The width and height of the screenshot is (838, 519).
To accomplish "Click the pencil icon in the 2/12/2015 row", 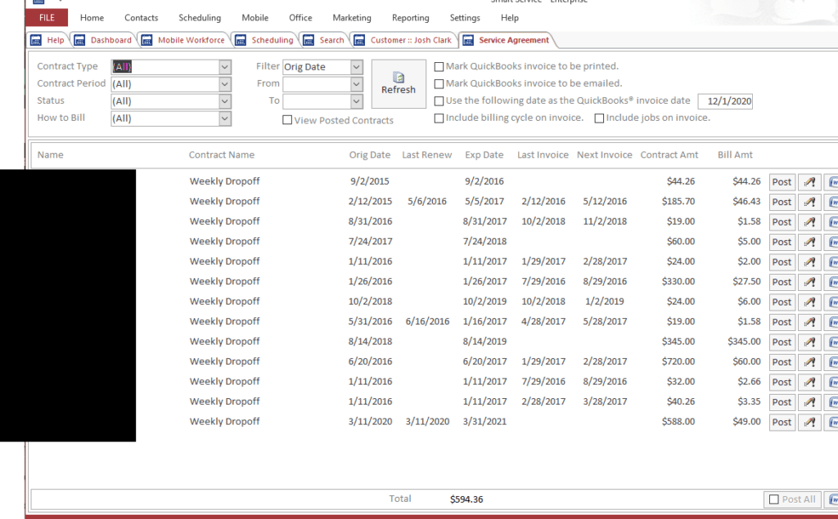I will coord(809,202).
